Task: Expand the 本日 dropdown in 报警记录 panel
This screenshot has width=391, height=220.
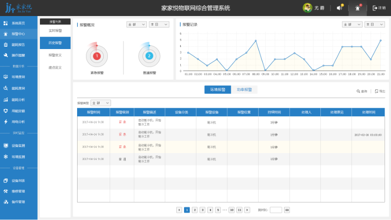Action: (x=374, y=25)
